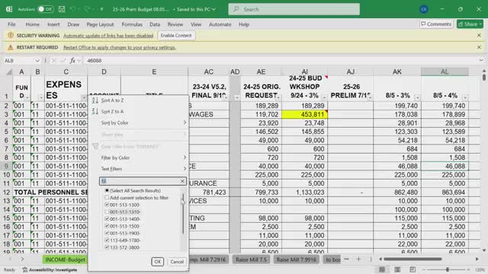The height and width of the screenshot is (274, 488).
Task: Open the 8/5 - 4% column filter dropdown
Action: click(465, 97)
